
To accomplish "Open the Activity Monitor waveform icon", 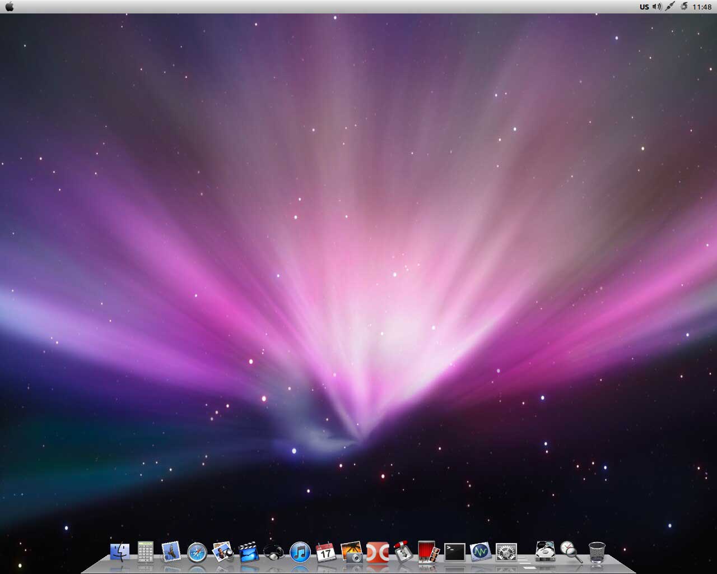I will point(481,552).
